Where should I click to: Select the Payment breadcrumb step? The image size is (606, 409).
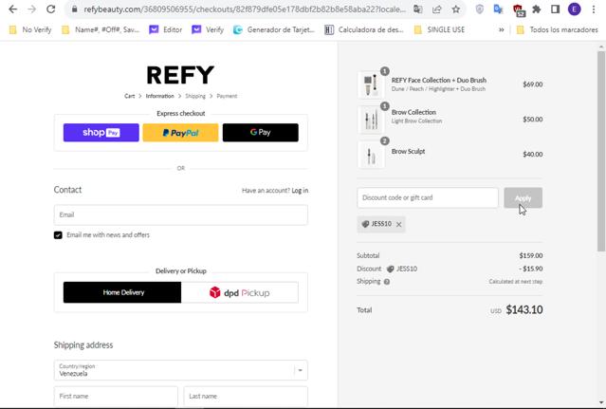point(227,96)
